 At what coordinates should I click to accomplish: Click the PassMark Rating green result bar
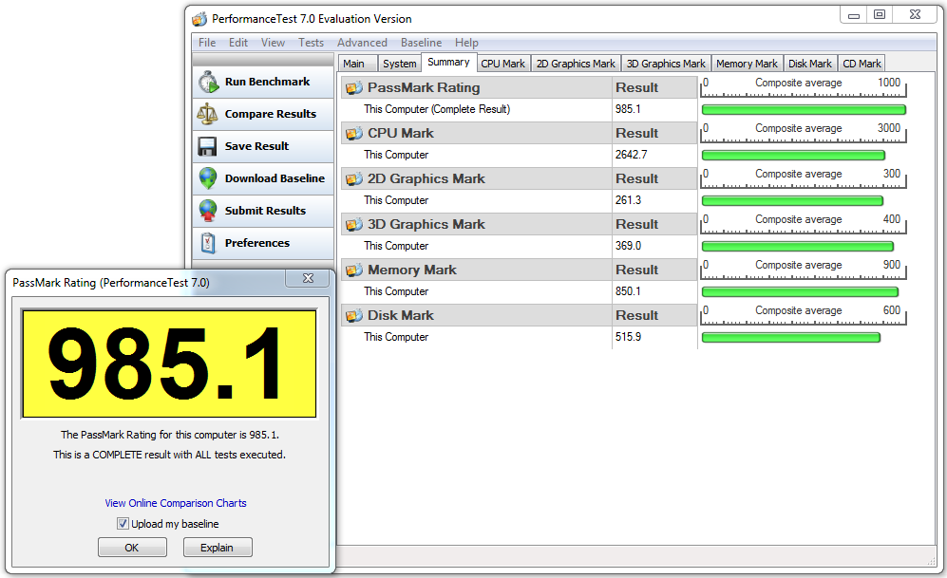coord(804,110)
